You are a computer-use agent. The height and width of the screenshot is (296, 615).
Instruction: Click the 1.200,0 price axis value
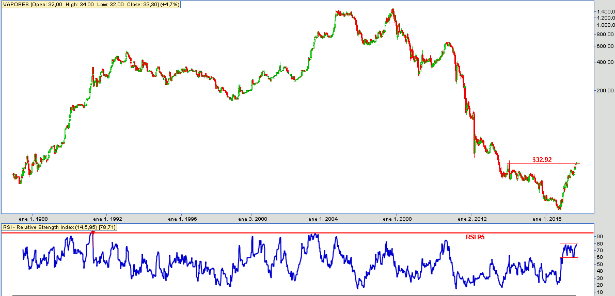[605, 18]
